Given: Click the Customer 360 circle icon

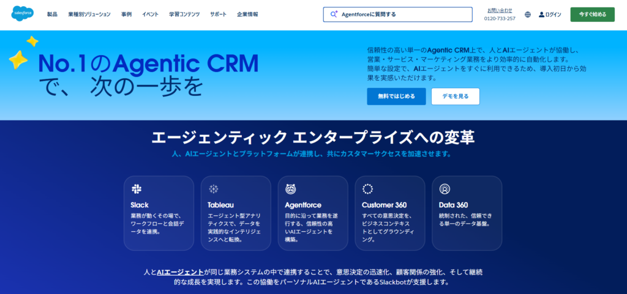Looking at the screenshot, I should point(367,189).
